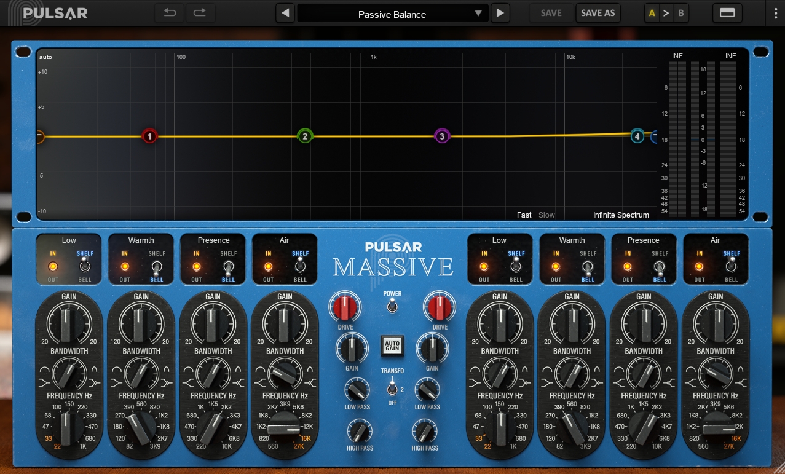Image resolution: width=785 pixels, height=474 pixels.
Task: Toggle the AUTO GAIN button
Action: tap(392, 347)
